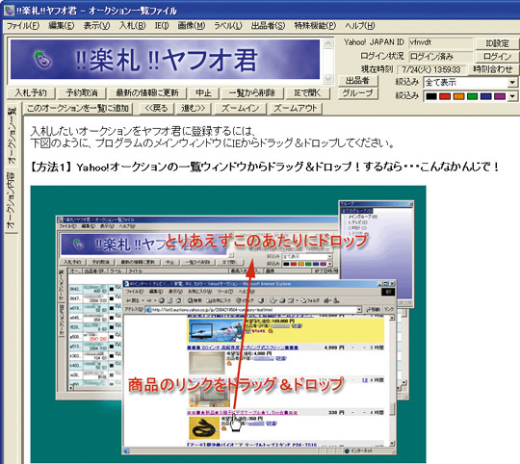This screenshot has height=464, width=520.
Task: Select the black color label swatch
Action: pyautogui.click(x=431, y=96)
